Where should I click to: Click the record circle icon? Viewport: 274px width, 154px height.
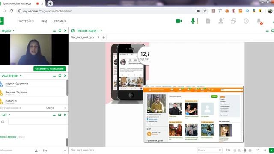(x=246, y=21)
